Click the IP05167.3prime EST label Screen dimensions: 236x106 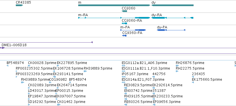pyautogui.click(x=135, y=74)
